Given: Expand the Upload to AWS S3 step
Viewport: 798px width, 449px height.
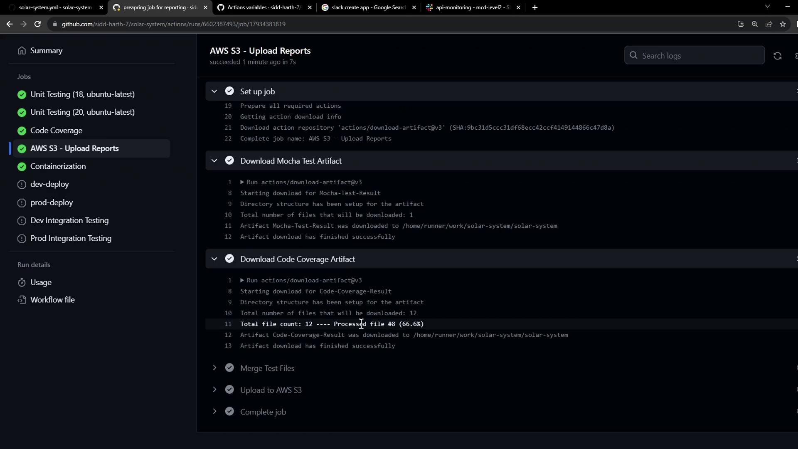Looking at the screenshot, I should [214, 390].
